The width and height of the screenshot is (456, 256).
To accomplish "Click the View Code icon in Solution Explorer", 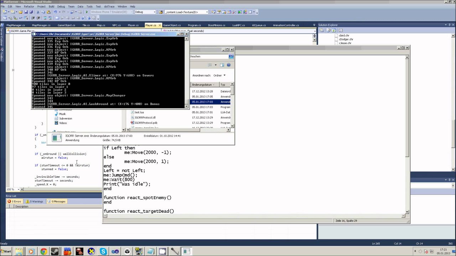I will [341, 30].
